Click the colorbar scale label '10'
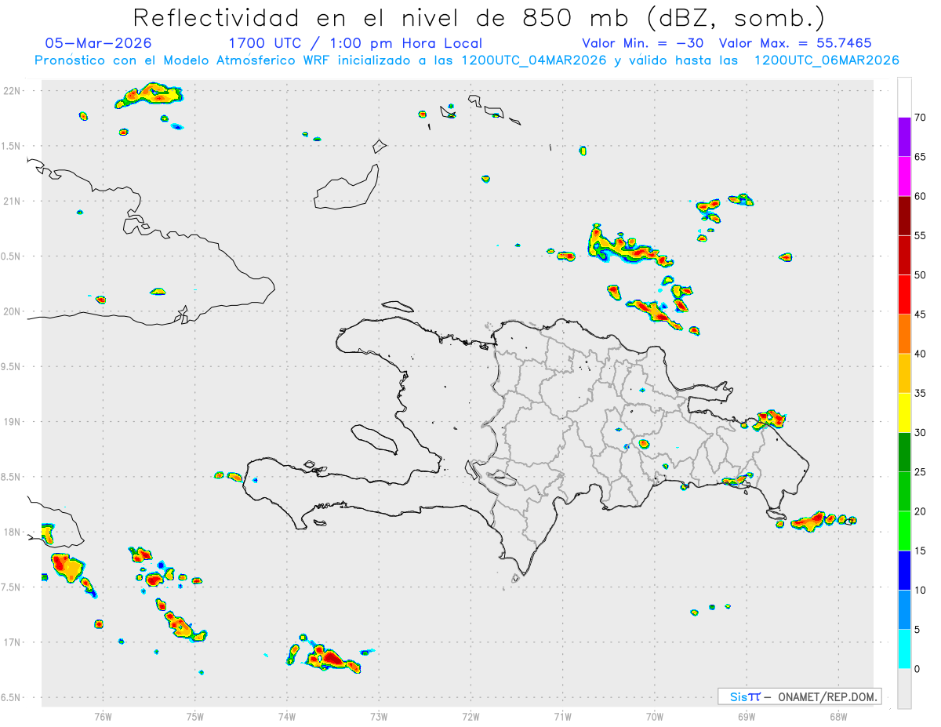The height and width of the screenshot is (727, 941). [920, 591]
